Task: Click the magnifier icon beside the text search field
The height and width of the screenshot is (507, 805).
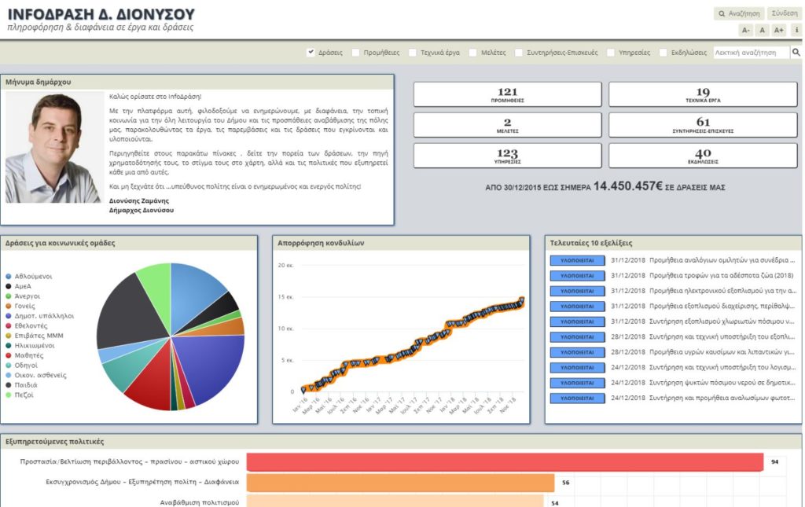Action: click(796, 53)
